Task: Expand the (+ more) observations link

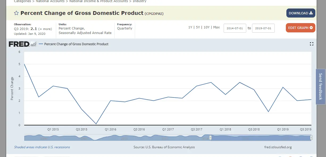Action: click(45, 29)
